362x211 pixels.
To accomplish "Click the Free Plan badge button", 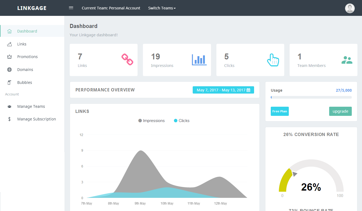I will point(280,111).
